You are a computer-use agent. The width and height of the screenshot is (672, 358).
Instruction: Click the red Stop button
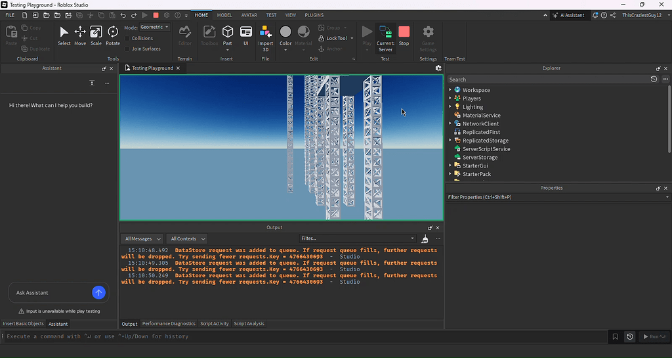404,35
